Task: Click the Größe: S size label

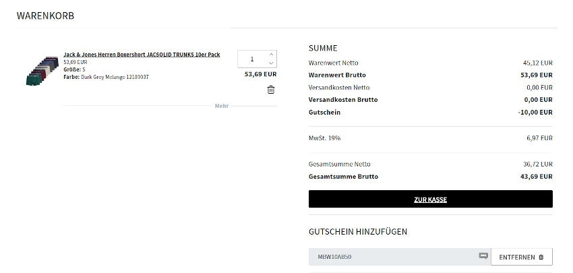Action: pyautogui.click(x=74, y=69)
